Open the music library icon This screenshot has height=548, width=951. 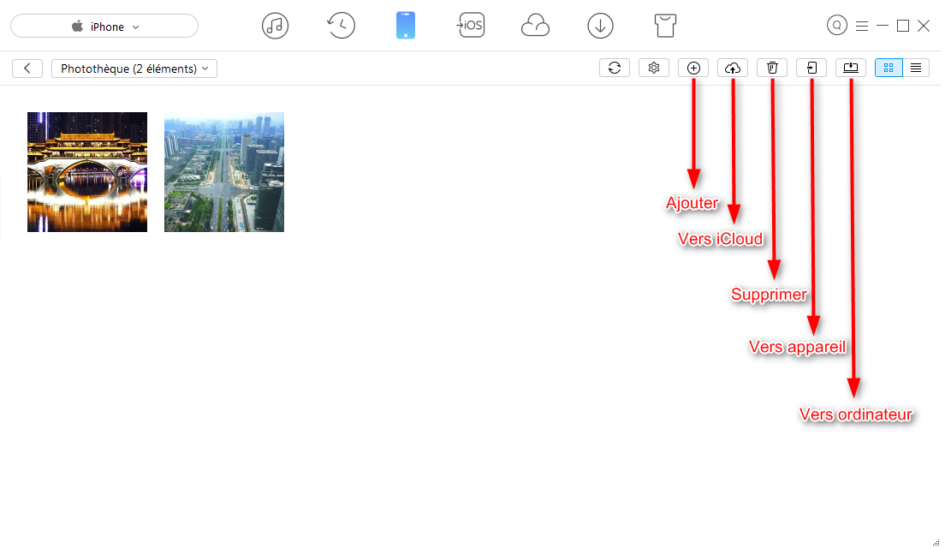tap(275, 26)
